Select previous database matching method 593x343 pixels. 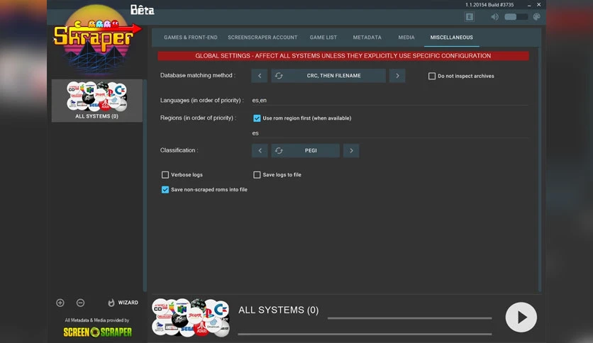260,76
